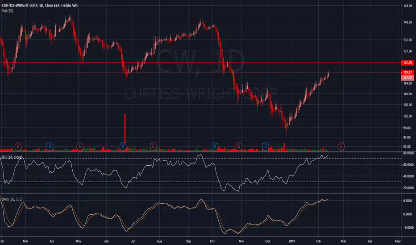Open the earnings marker dated early May 2018

pos(80,146)
